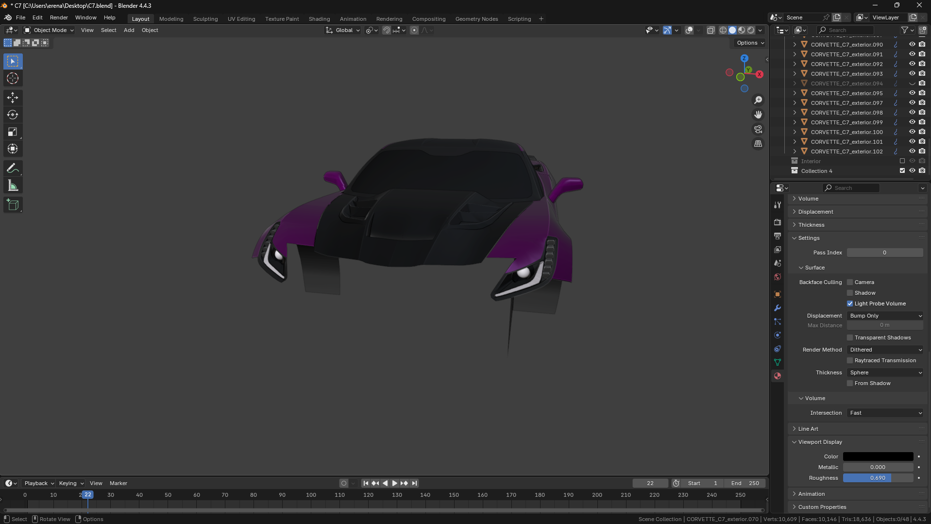931x524 pixels.
Task: Enable Transparent Shadows checkbox
Action: pos(850,338)
